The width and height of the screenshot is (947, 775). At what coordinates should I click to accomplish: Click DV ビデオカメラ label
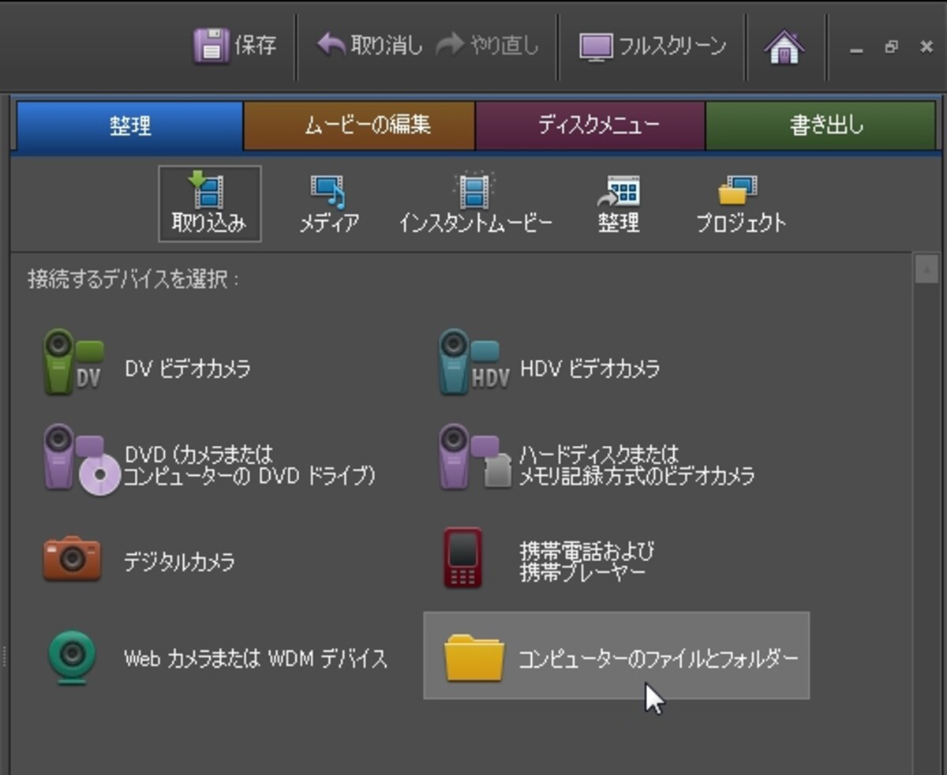click(188, 368)
